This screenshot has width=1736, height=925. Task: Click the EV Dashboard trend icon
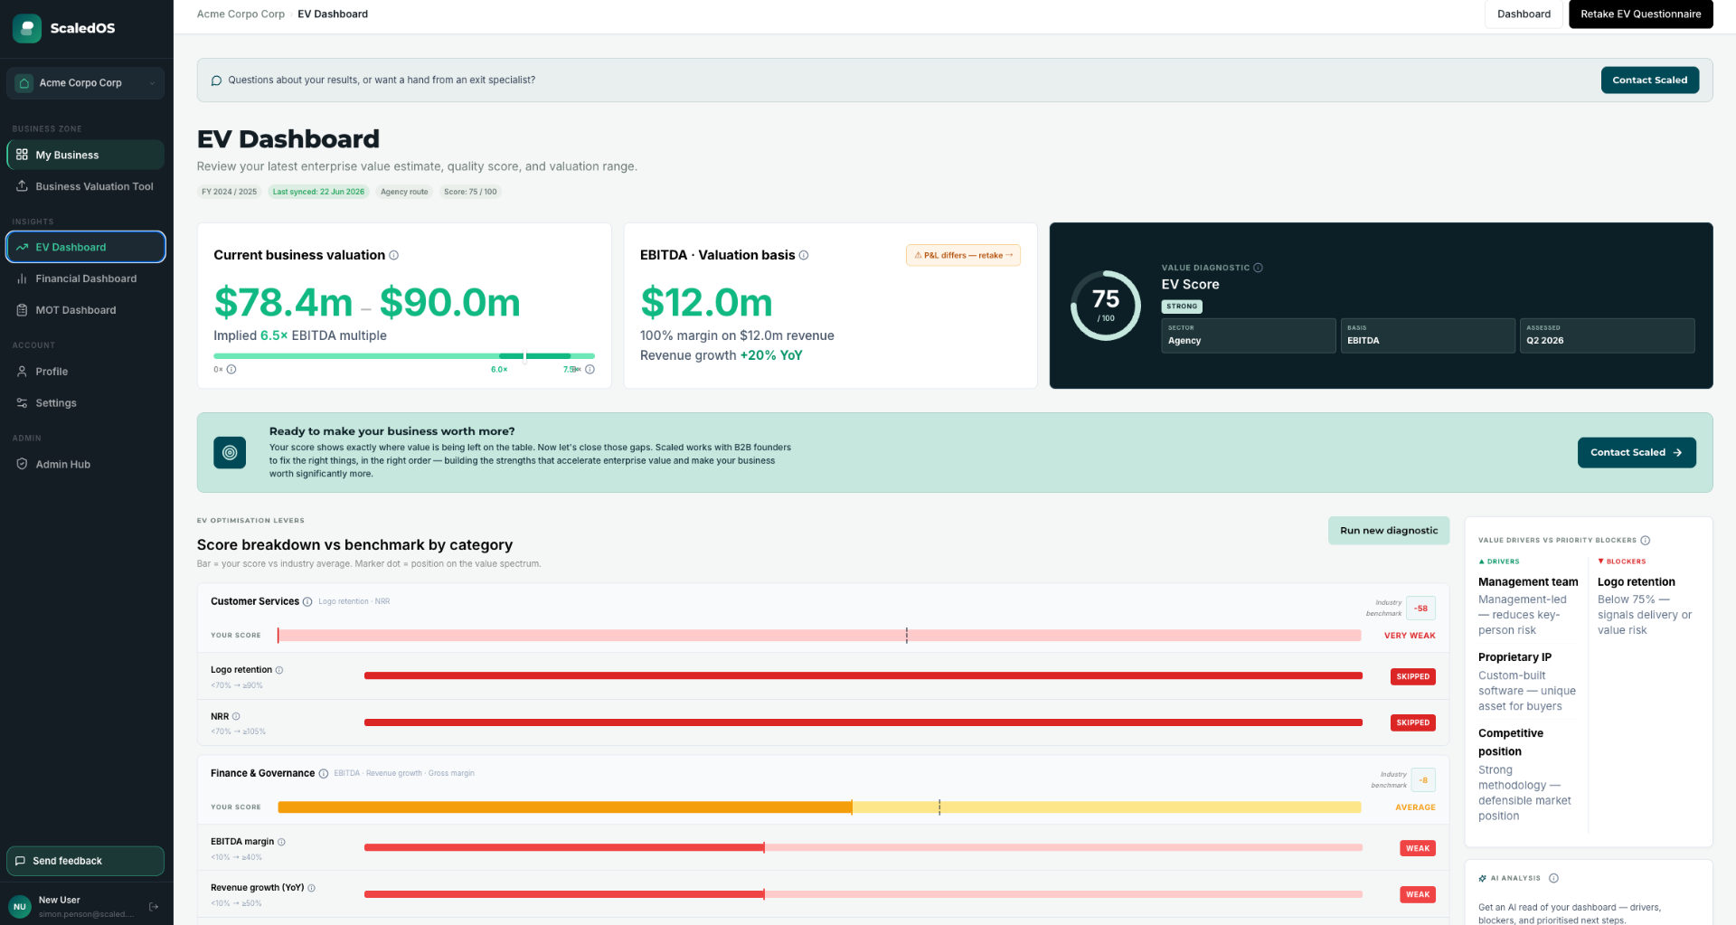point(22,247)
